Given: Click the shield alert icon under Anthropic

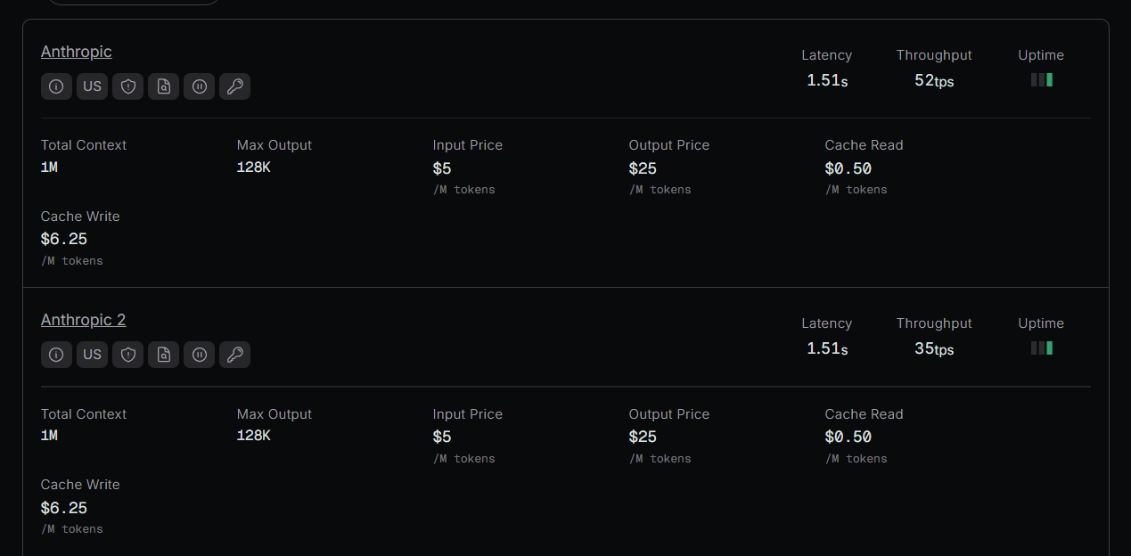Looking at the screenshot, I should click(x=127, y=86).
